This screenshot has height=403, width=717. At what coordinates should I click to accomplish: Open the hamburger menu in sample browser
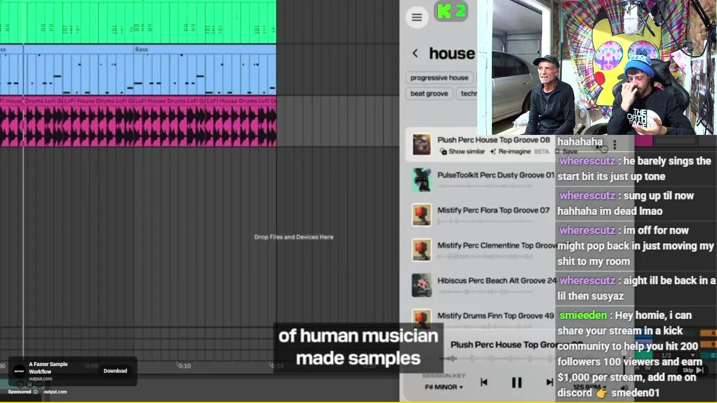tap(417, 17)
